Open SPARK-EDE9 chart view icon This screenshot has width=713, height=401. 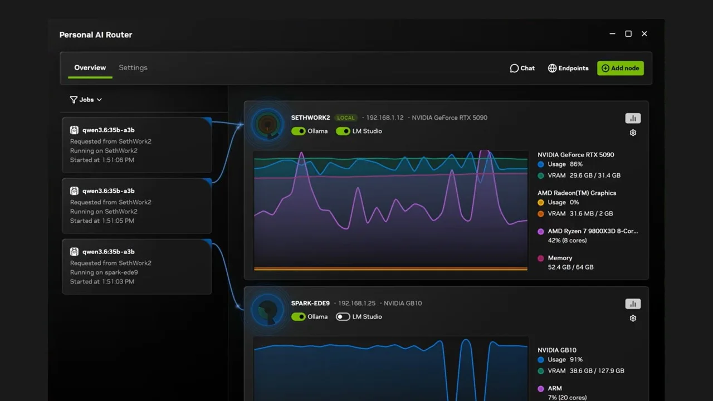coord(633,304)
